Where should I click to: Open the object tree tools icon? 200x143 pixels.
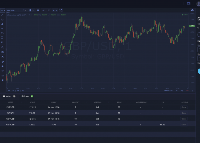click(2, 76)
